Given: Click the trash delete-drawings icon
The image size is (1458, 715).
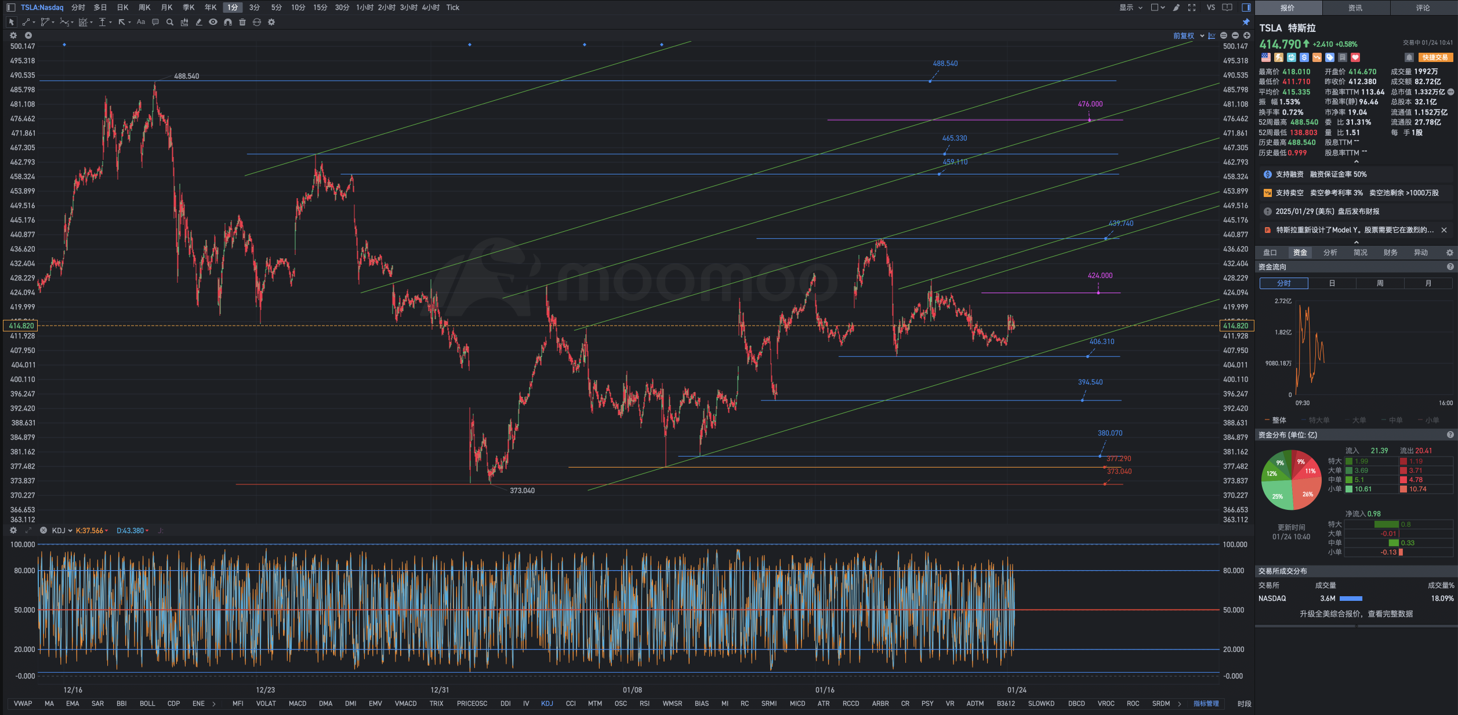Looking at the screenshot, I should coord(242,22).
